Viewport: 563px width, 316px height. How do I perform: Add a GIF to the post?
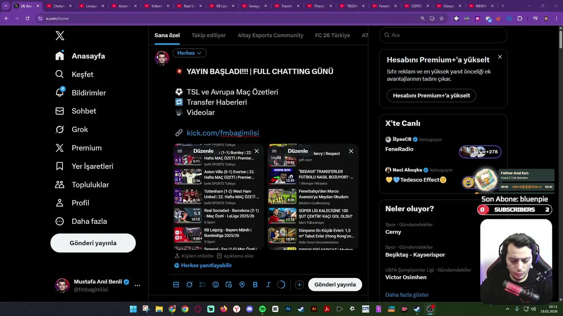[176, 284]
